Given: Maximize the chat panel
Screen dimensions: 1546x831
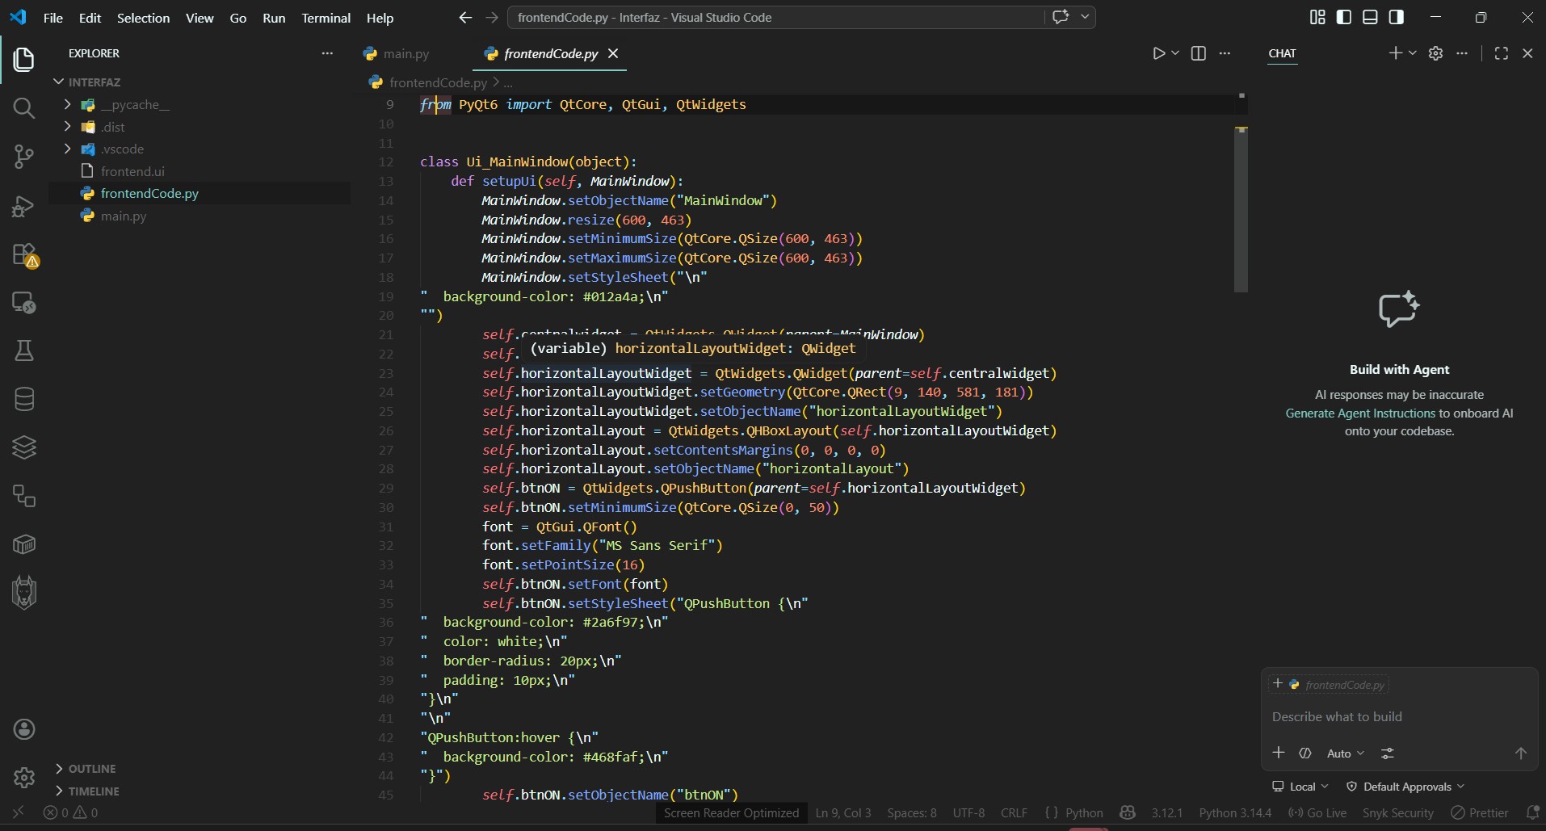Looking at the screenshot, I should click(x=1502, y=53).
